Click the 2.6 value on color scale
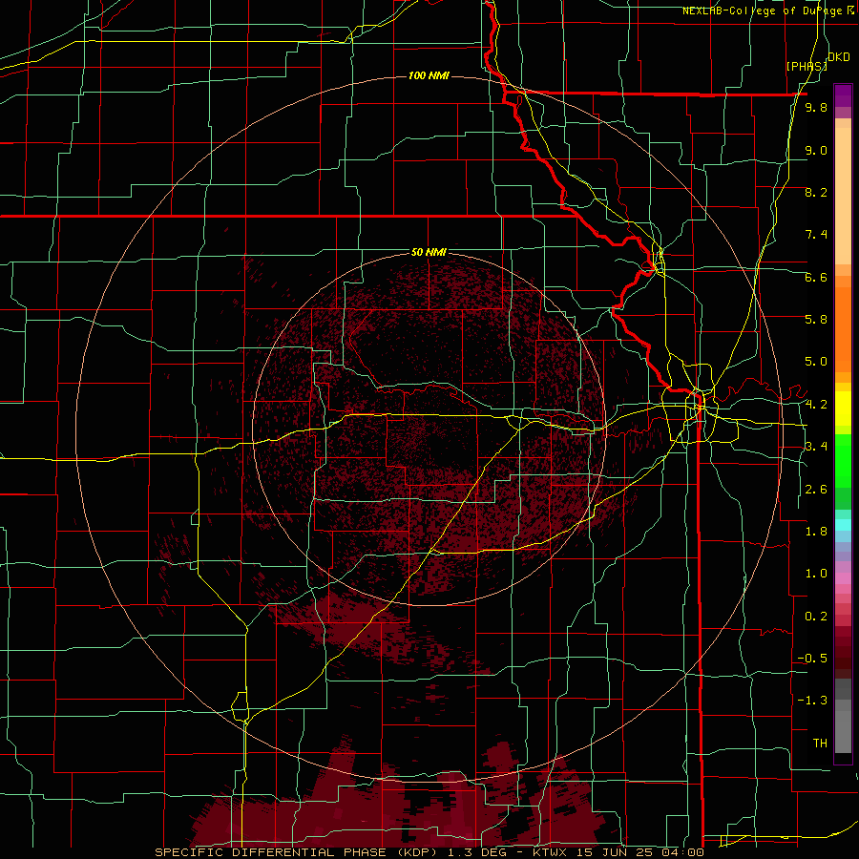 coord(816,490)
